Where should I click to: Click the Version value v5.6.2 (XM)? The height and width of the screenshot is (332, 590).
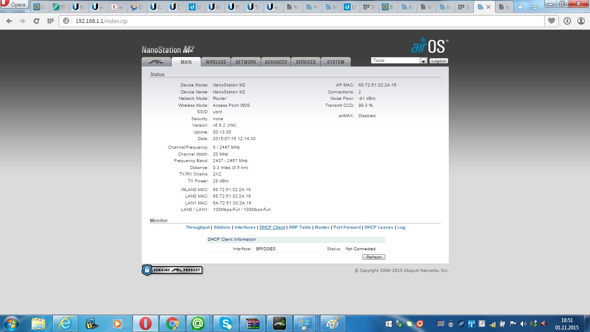[225, 125]
